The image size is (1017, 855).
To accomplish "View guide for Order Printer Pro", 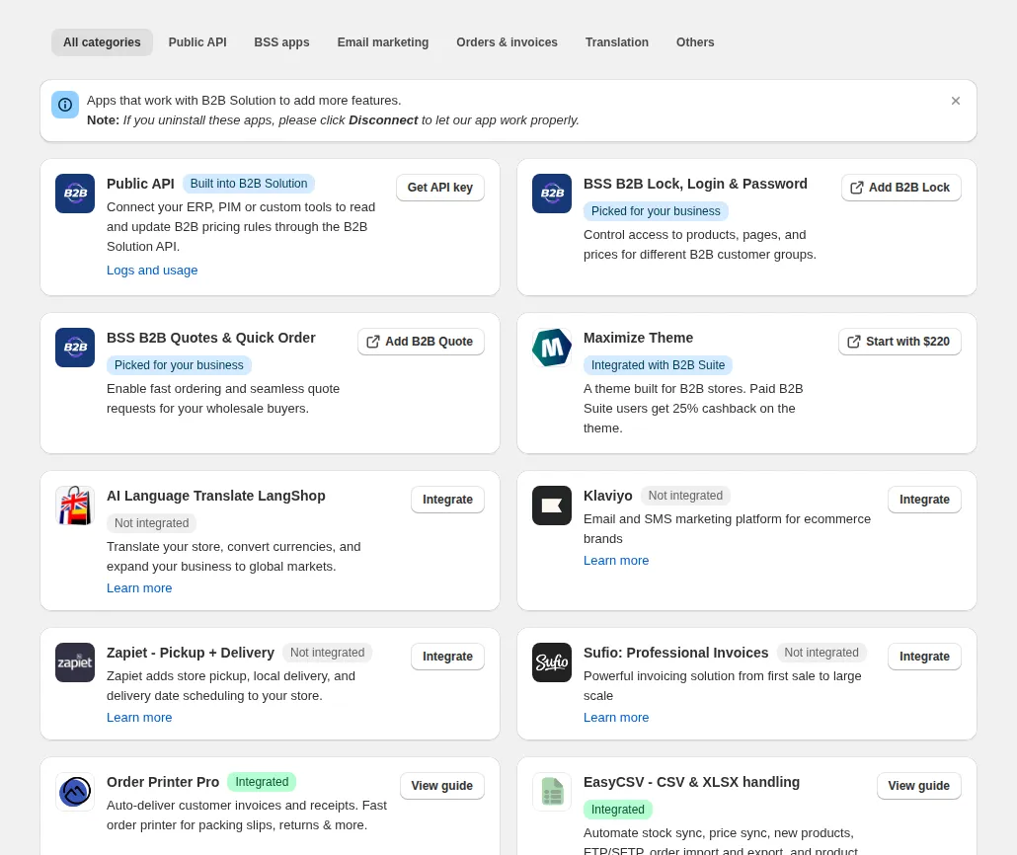I will [442, 786].
